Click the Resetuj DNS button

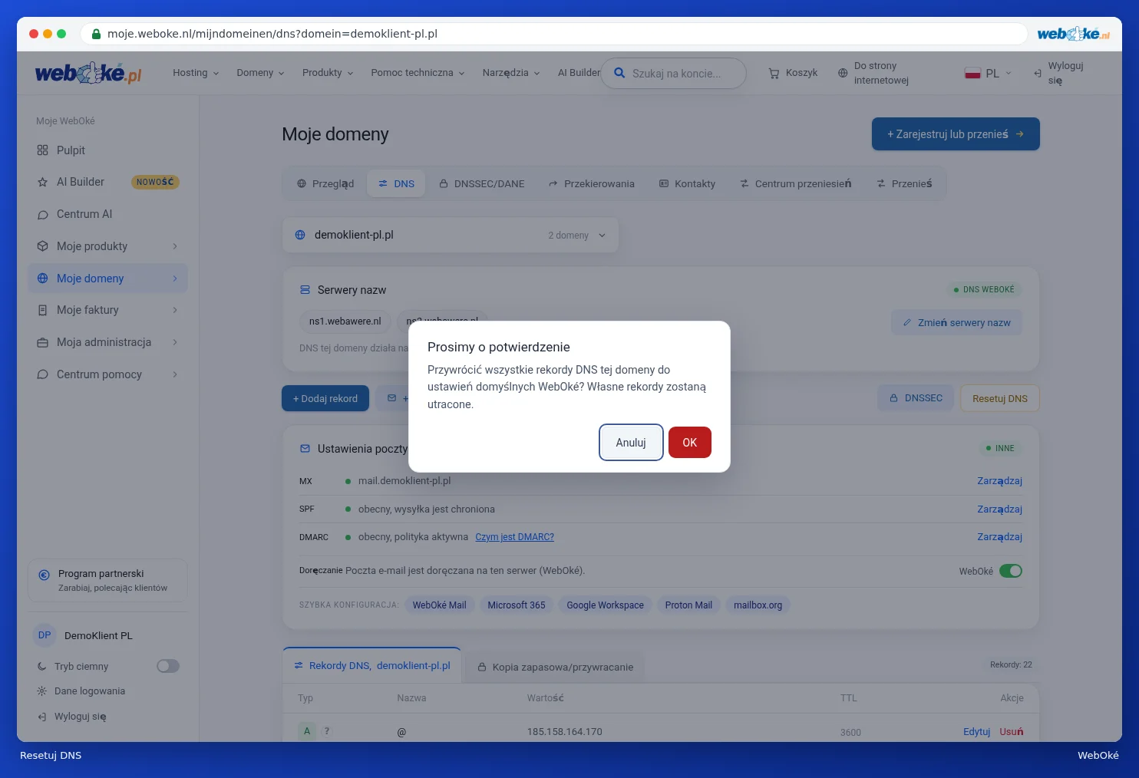(x=1000, y=398)
